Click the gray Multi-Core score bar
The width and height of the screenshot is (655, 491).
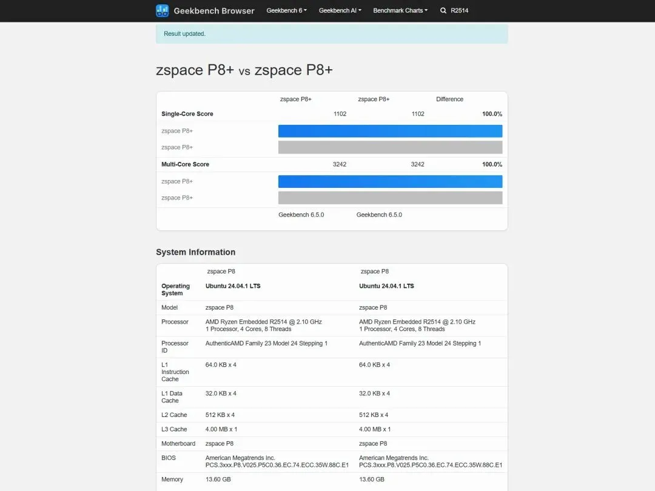click(x=390, y=198)
